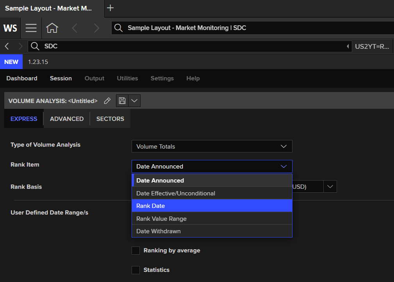Go to the Home icon

(52, 28)
